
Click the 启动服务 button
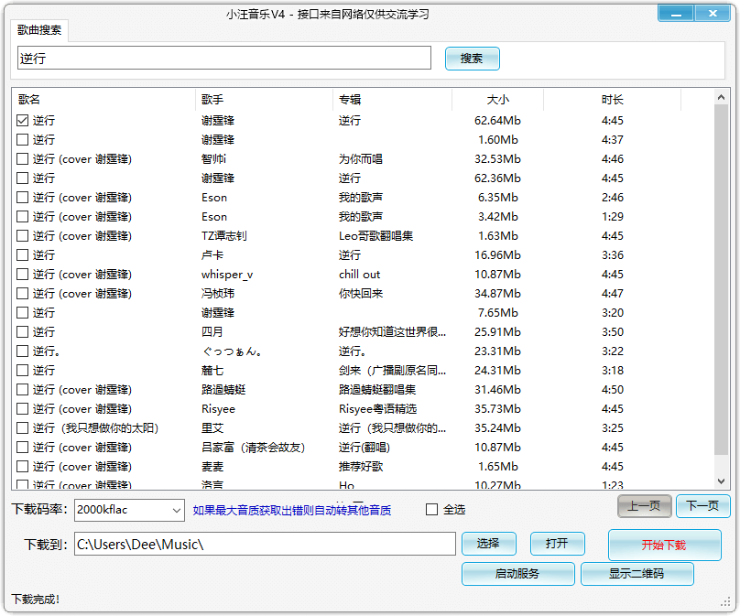[x=517, y=574]
